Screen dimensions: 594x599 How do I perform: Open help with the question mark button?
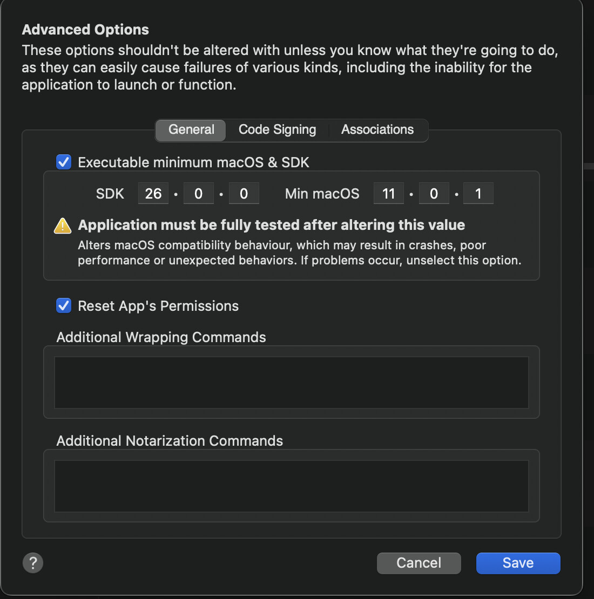(x=33, y=563)
